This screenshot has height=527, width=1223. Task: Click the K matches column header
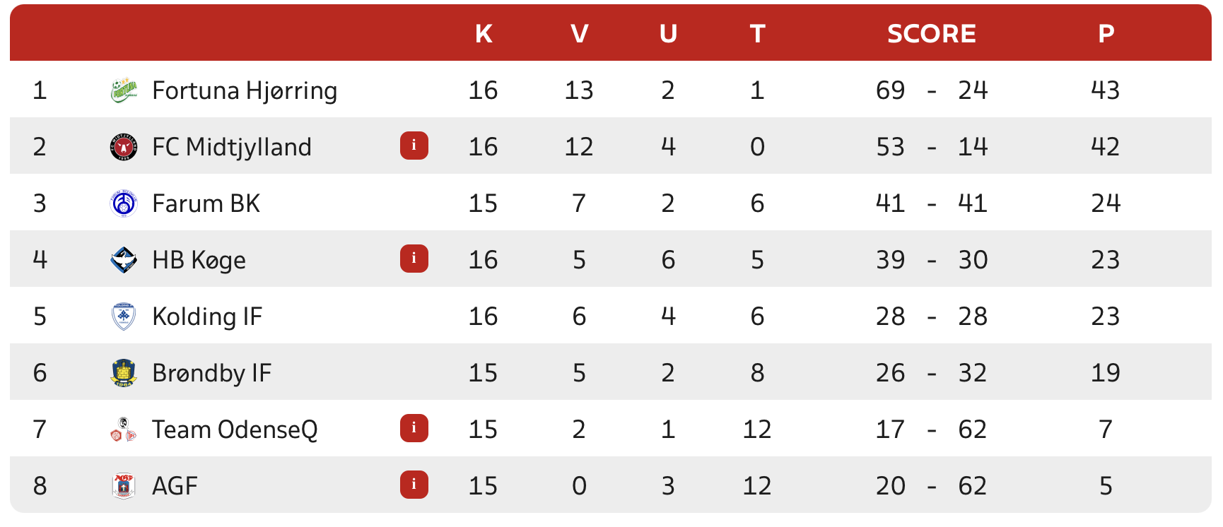click(484, 33)
